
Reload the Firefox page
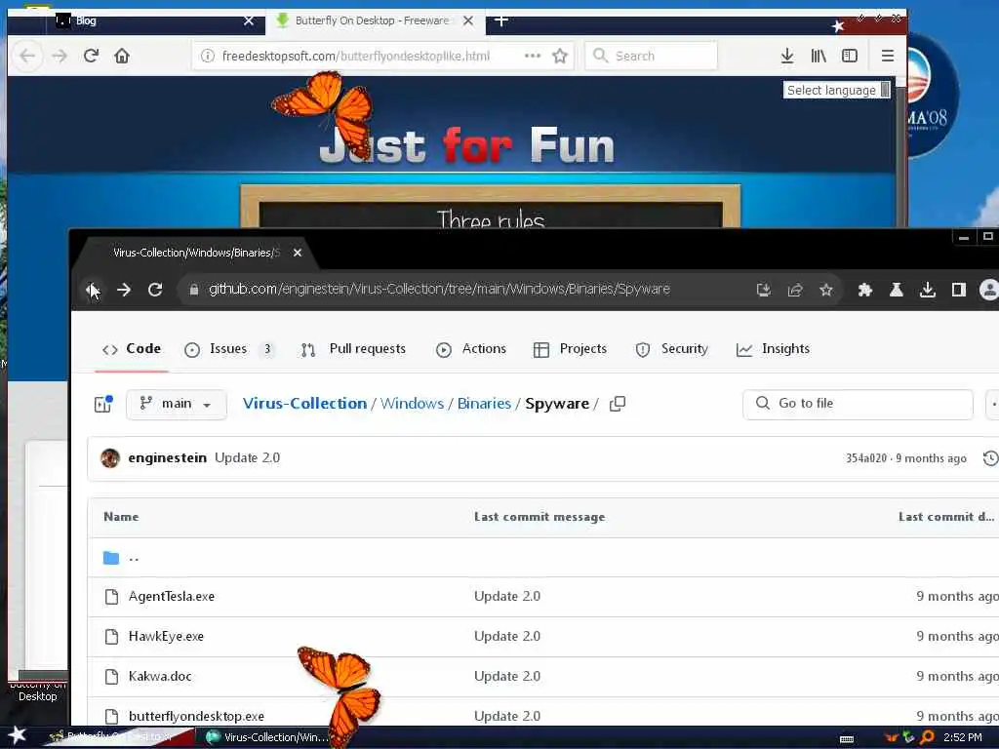[91, 56]
